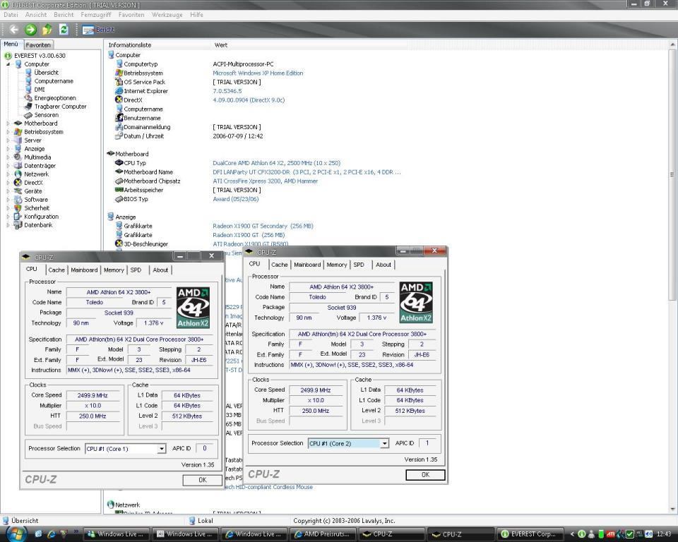Open EVEREST Corp taskbar button
The width and height of the screenshot is (678, 542).
pos(530,534)
